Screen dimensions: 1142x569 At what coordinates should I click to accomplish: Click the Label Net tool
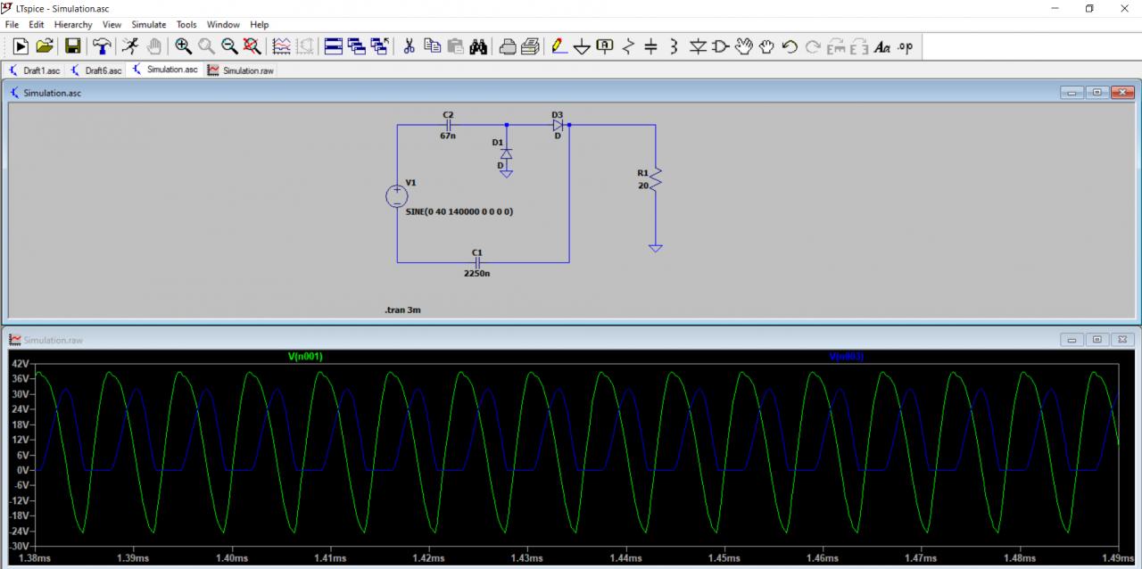(x=605, y=46)
